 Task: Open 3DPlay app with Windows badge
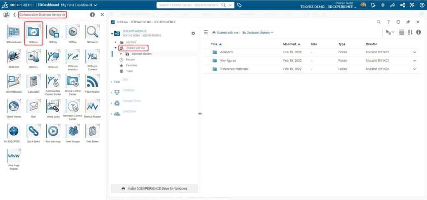pyautogui.click(x=53, y=32)
